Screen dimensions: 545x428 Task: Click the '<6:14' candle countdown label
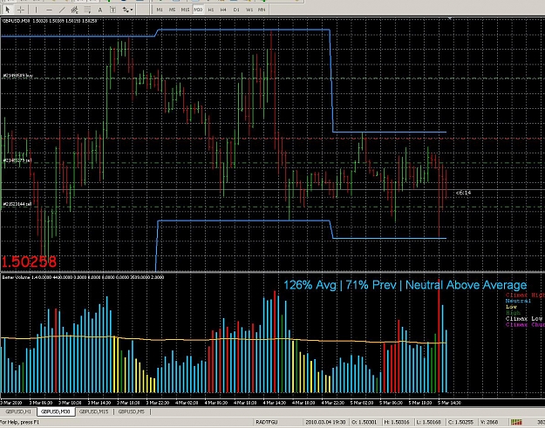pyautogui.click(x=463, y=193)
